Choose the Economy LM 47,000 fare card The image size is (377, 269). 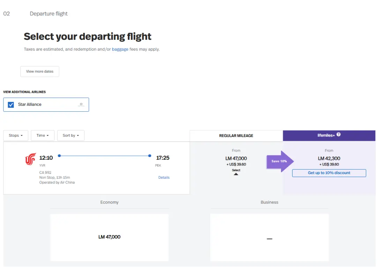pos(109,237)
